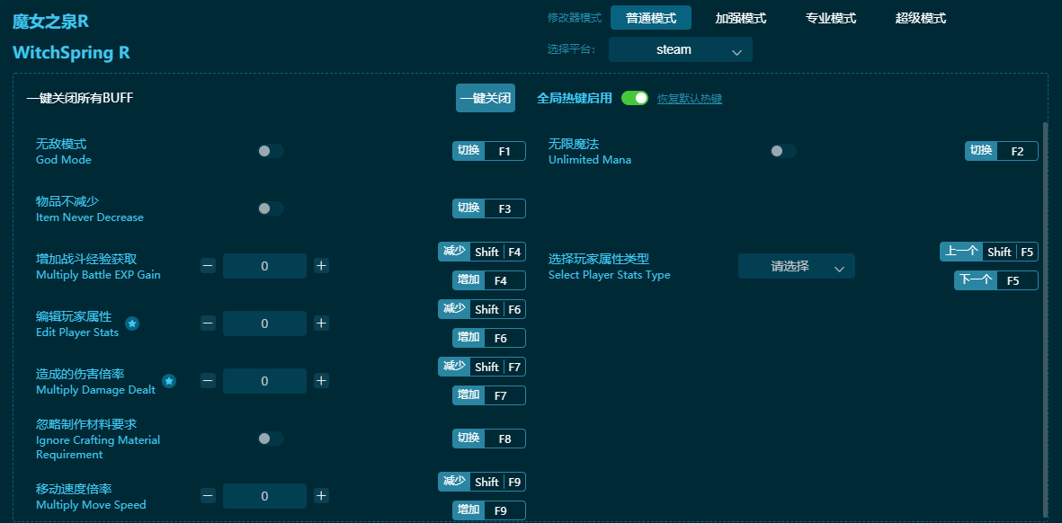Enable the God Mode toggle
This screenshot has width=1062, height=523.
(270, 151)
